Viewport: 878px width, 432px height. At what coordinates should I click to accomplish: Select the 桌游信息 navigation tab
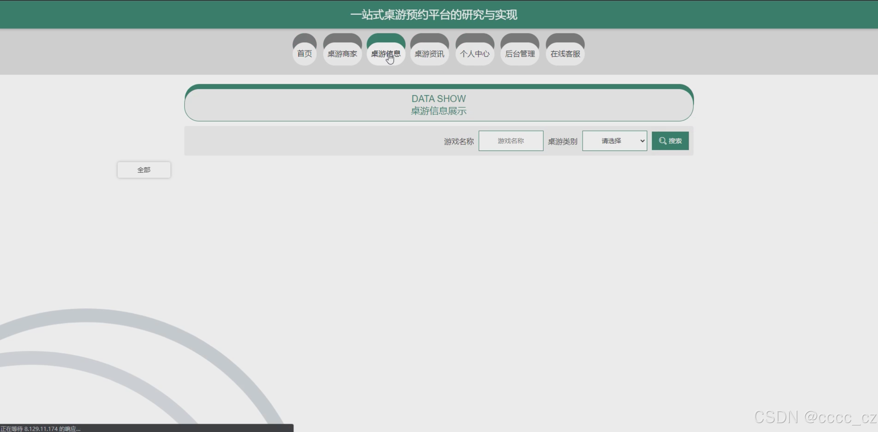386,54
